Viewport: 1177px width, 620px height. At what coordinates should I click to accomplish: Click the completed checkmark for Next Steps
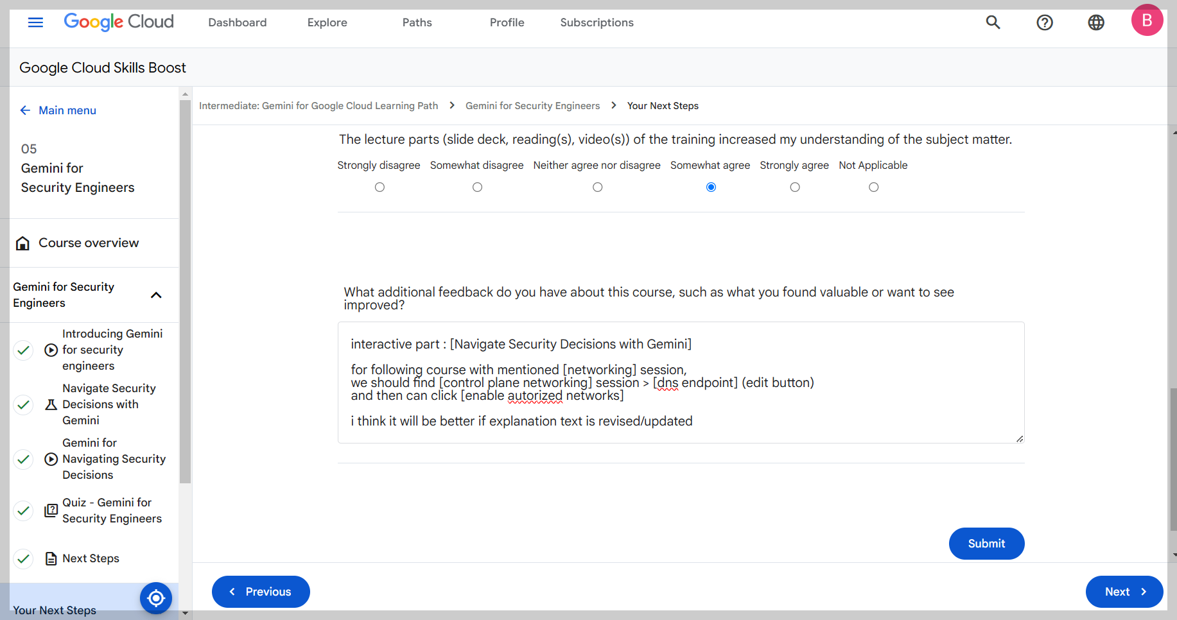point(24,558)
